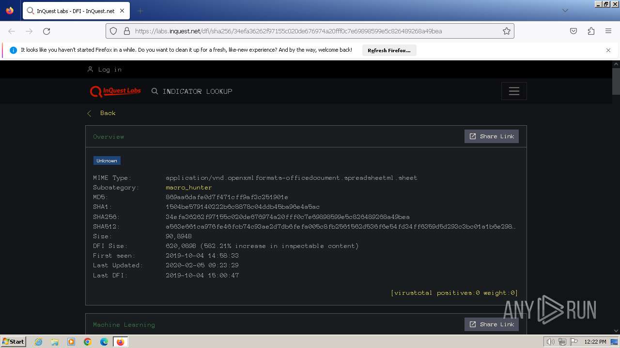Bookmark this page with star icon
620x348 pixels.
(x=507, y=31)
